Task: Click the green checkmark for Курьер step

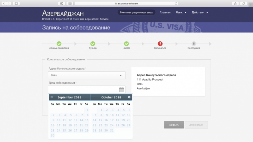Action: point(93,44)
